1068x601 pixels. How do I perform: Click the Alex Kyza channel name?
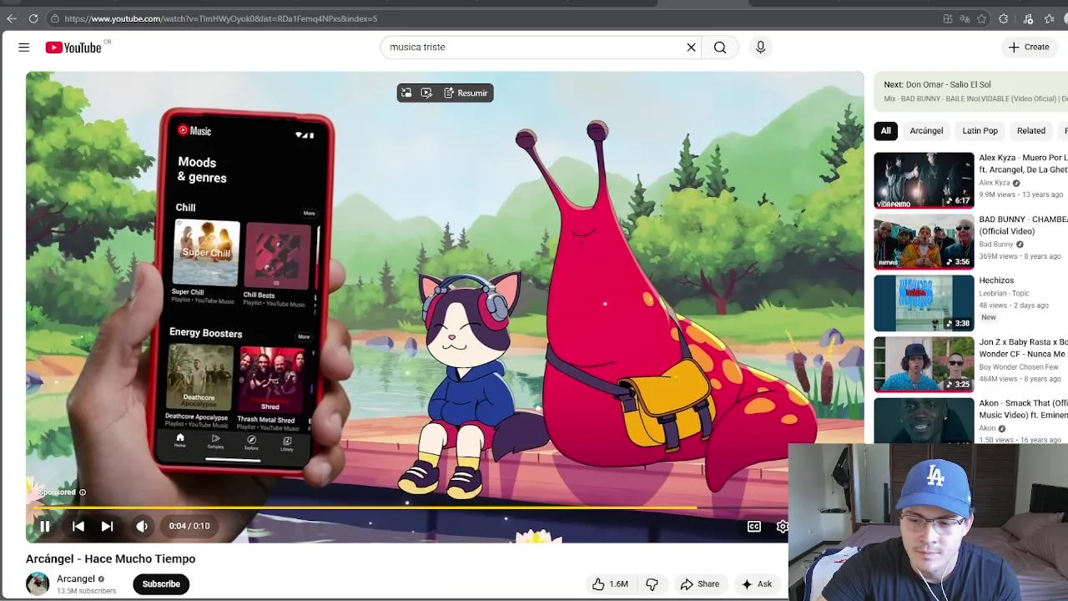point(995,183)
